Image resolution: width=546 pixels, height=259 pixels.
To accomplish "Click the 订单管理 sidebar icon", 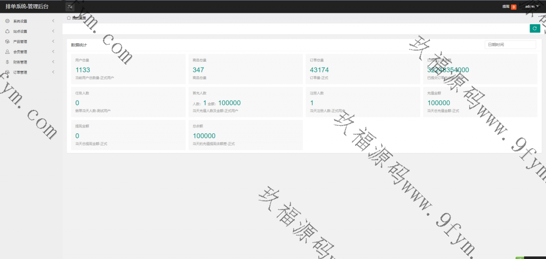I will tap(7, 72).
